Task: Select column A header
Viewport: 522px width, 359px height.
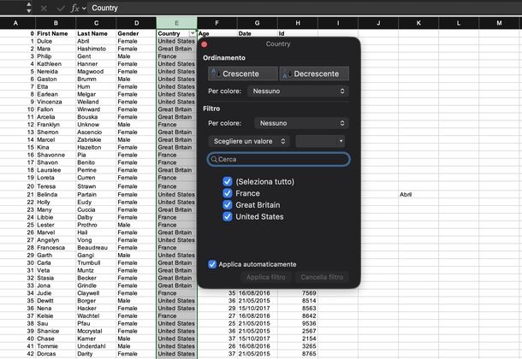Action: point(15,23)
